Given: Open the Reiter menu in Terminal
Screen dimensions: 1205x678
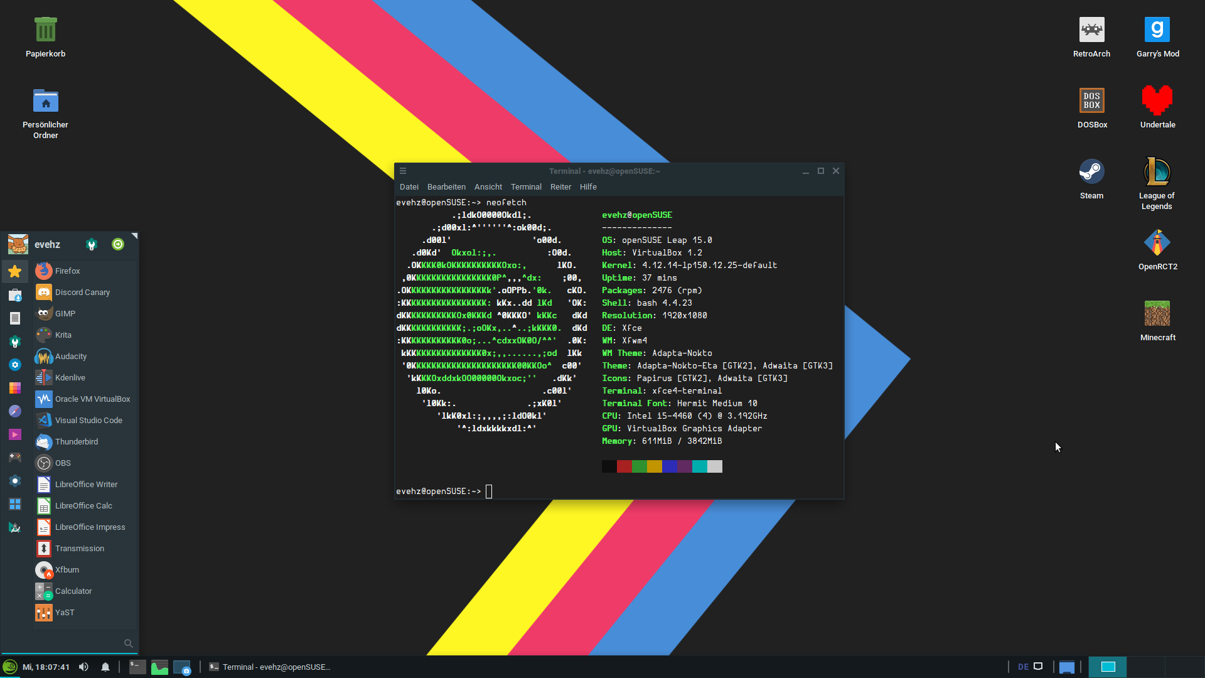Looking at the screenshot, I should (x=560, y=187).
